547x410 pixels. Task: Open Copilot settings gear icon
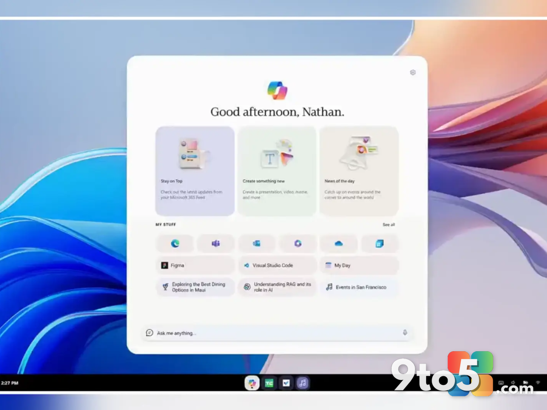pyautogui.click(x=413, y=72)
